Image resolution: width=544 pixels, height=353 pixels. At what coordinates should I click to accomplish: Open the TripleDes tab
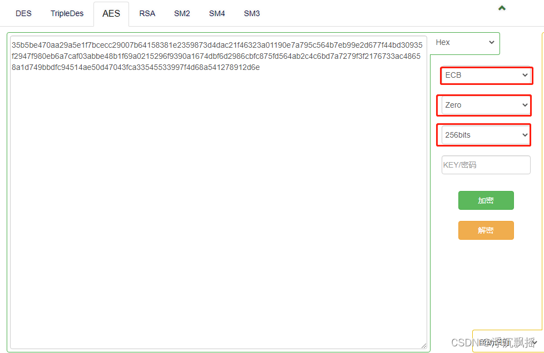(x=67, y=13)
